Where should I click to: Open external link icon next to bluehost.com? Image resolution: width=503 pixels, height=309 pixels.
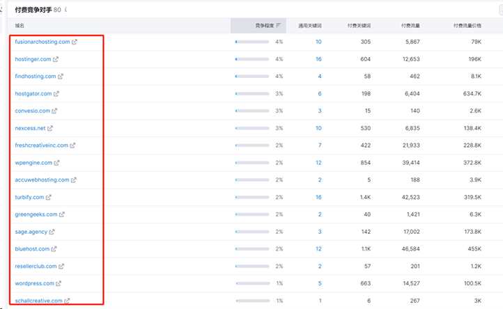click(x=54, y=249)
